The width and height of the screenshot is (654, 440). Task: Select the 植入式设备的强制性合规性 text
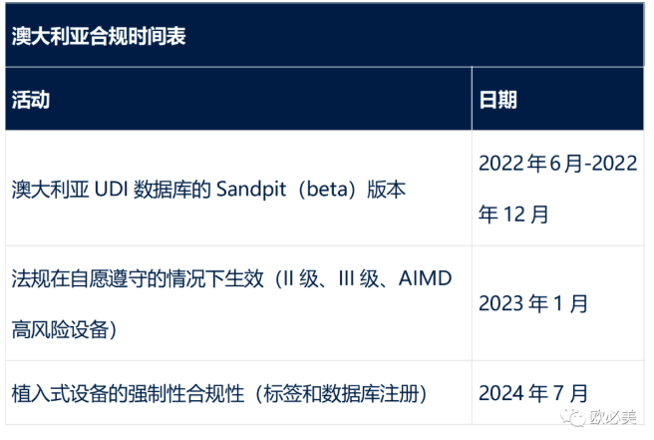click(128, 394)
